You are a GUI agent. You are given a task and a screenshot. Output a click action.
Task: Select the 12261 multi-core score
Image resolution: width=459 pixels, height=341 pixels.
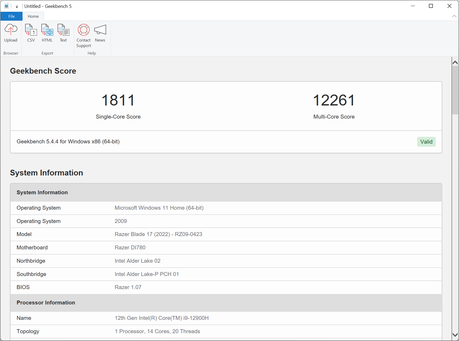coord(334,100)
